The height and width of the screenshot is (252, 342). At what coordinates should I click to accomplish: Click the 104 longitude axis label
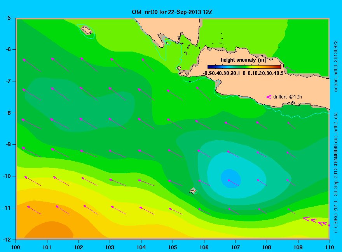coord(141,247)
